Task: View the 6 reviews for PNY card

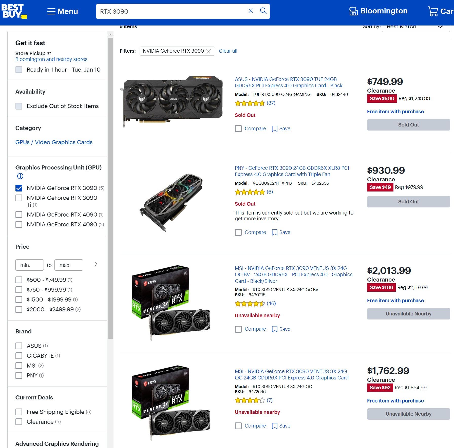Action: tap(270, 192)
